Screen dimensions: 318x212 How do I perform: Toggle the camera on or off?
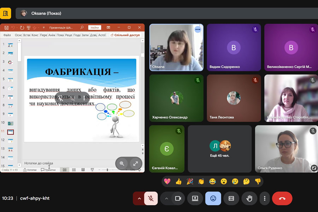(178, 199)
